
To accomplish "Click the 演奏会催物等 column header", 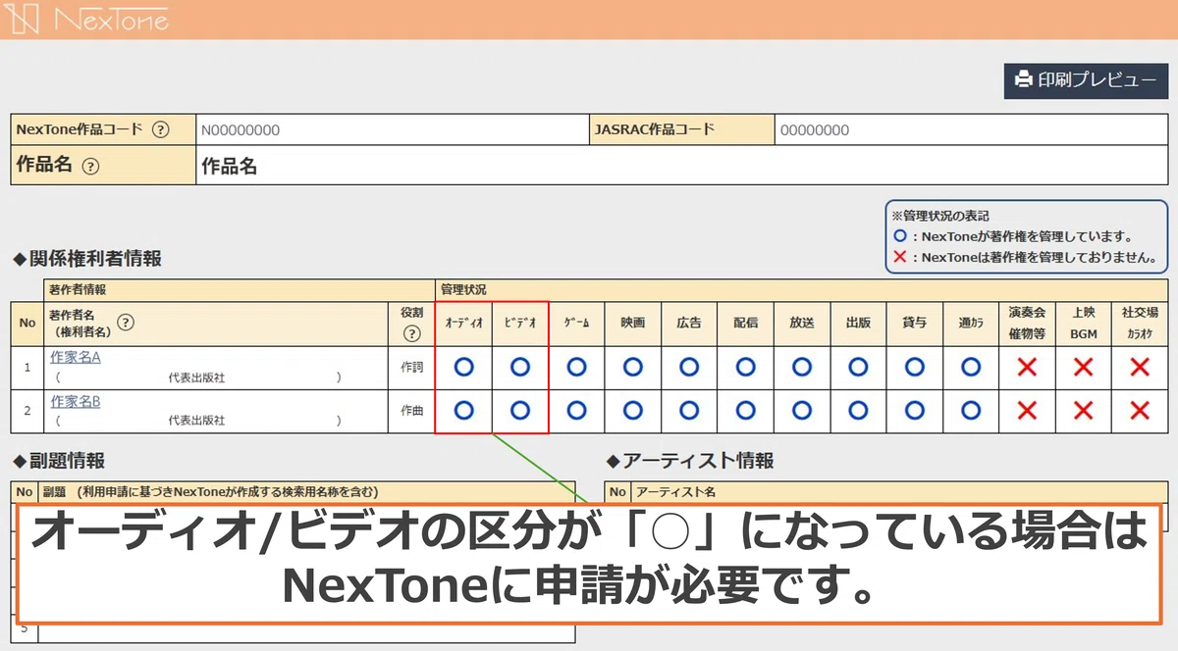I will pyautogui.click(x=1027, y=323).
